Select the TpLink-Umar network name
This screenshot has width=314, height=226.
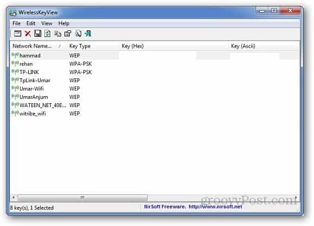click(35, 81)
